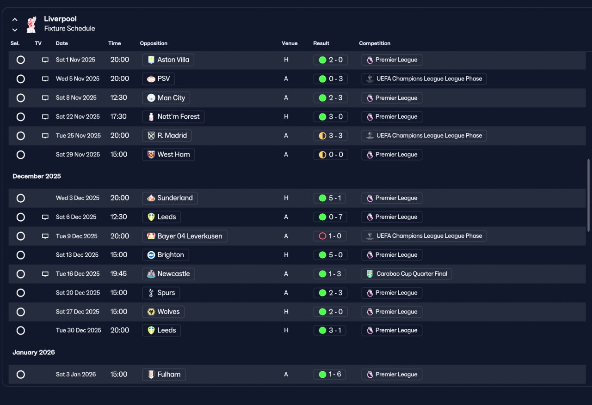Click Champions League logo on PSV row
The width and height of the screenshot is (592, 405).
click(x=370, y=79)
